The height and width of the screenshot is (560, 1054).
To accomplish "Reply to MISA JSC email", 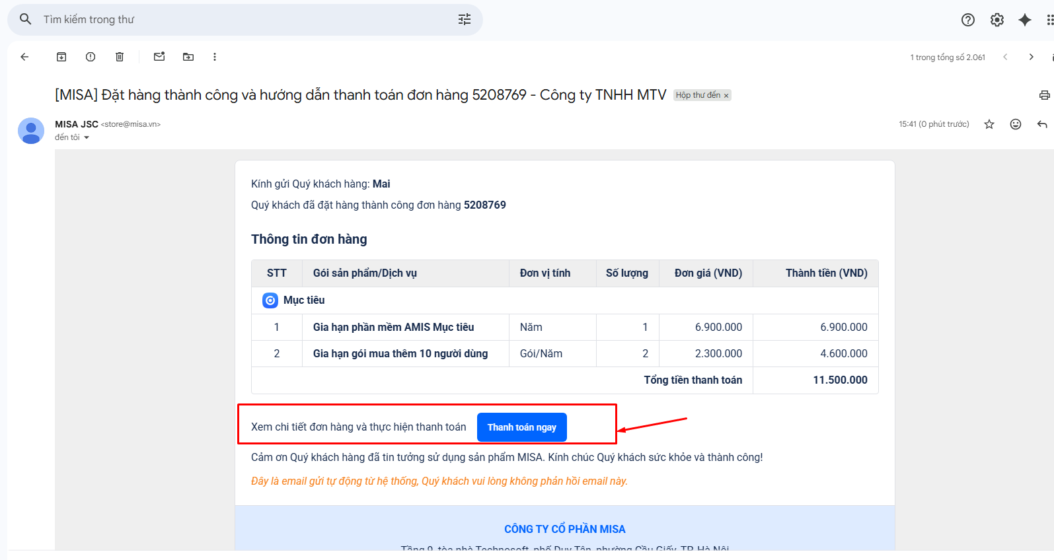I will pos(1042,124).
